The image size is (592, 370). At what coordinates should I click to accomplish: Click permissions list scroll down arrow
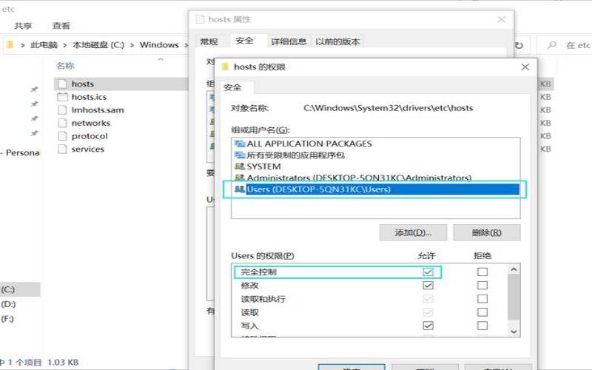[x=514, y=332]
